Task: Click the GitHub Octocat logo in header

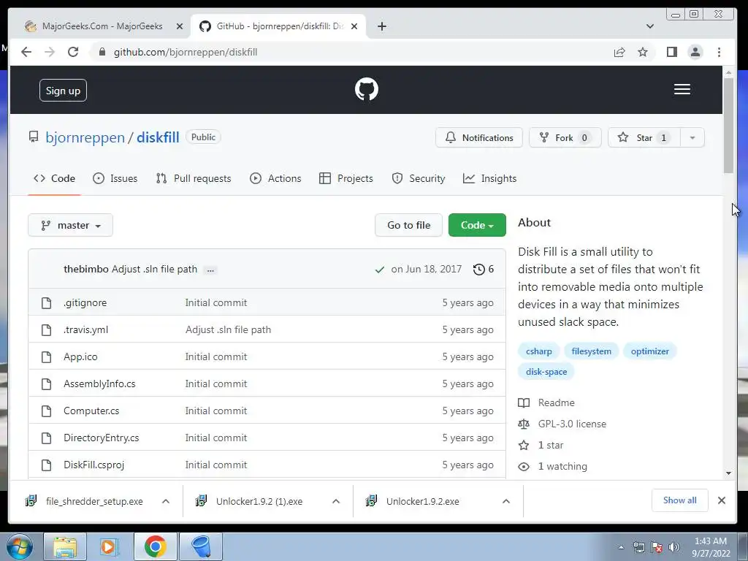Action: 367,89
